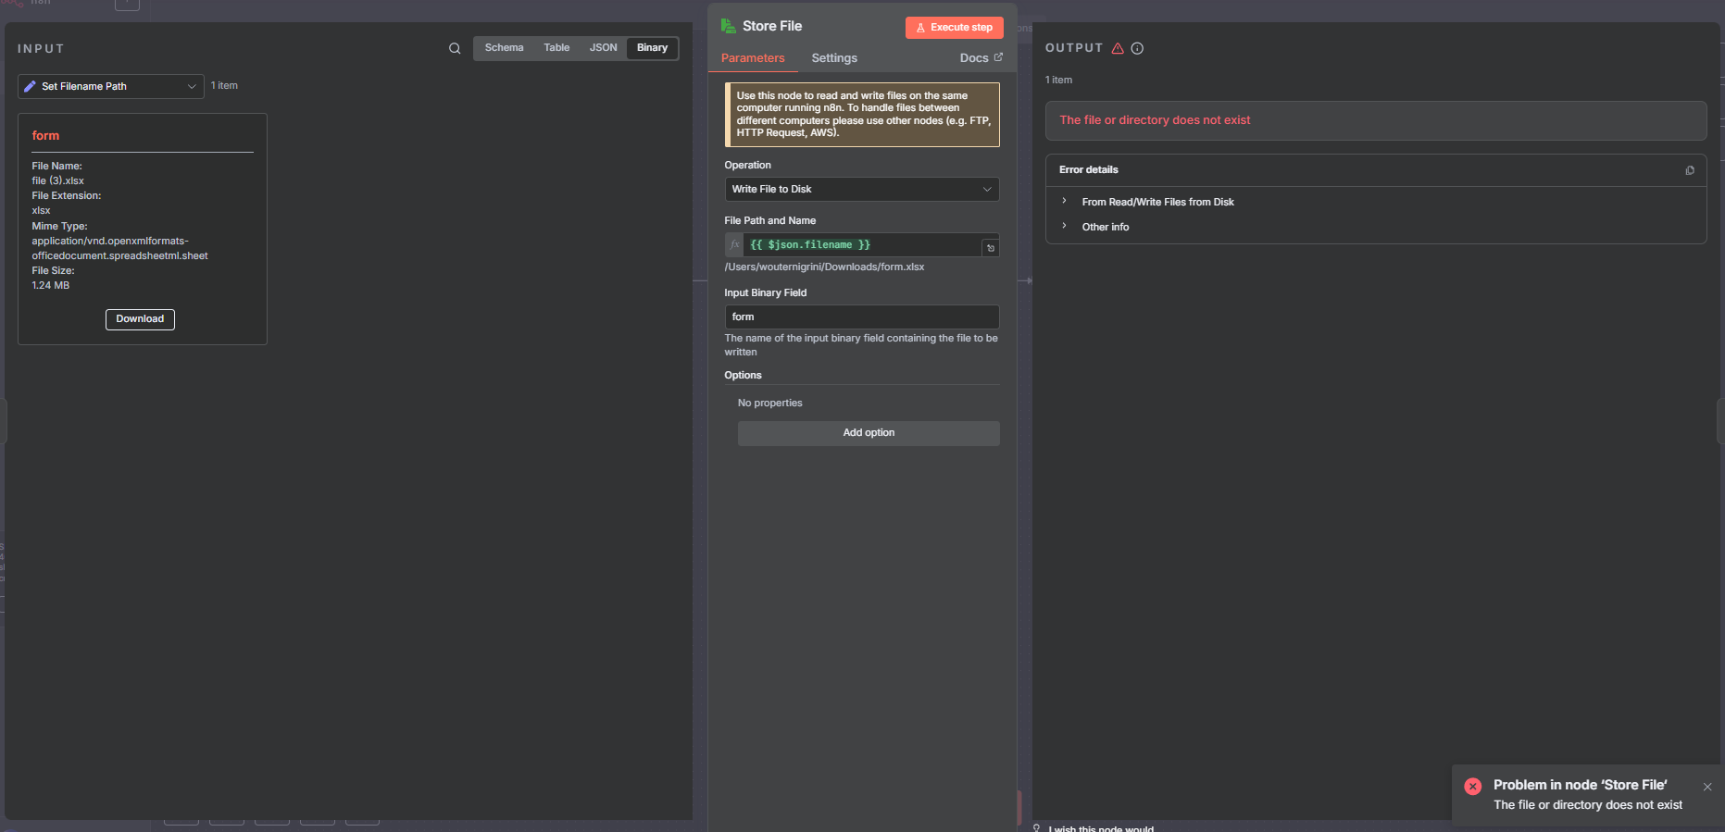Download the form binary file

tap(140, 319)
